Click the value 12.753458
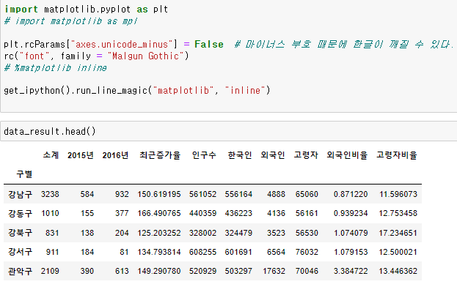 point(398,213)
